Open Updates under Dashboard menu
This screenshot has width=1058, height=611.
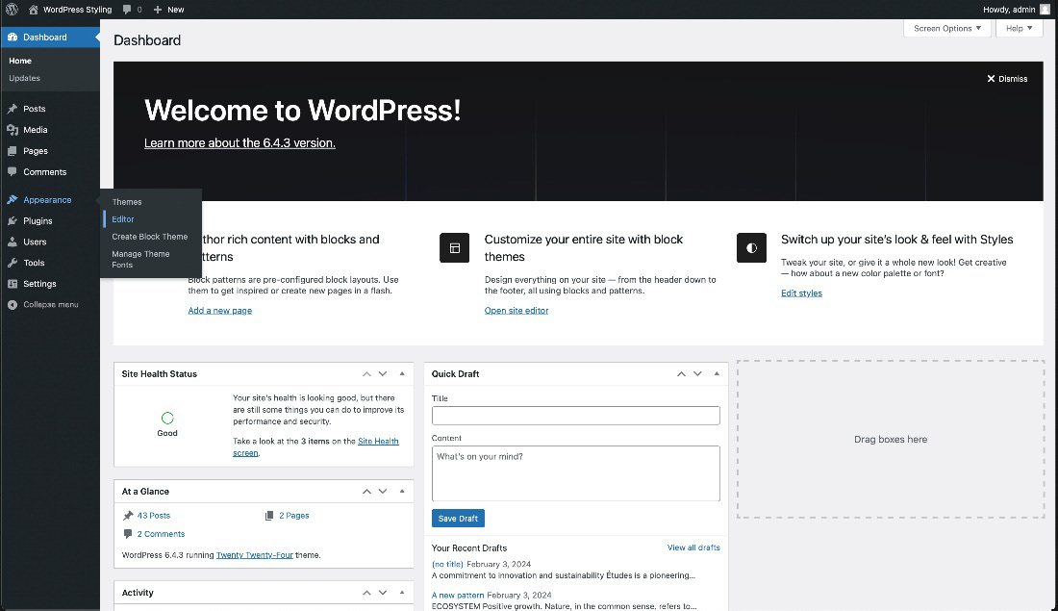[x=24, y=78]
